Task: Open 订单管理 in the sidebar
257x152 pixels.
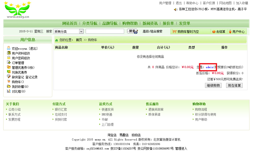Action: [x=18, y=63]
